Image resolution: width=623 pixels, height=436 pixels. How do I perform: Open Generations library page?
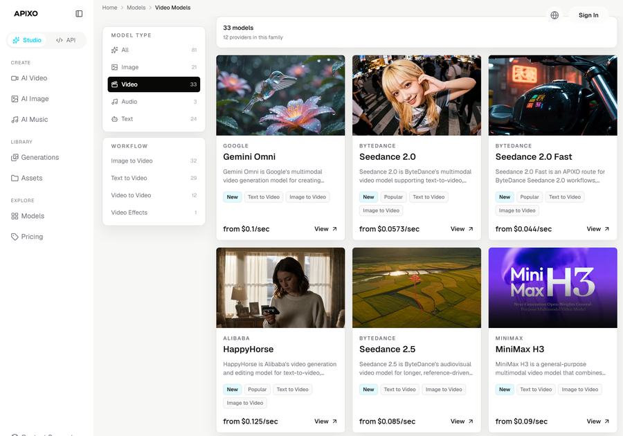[47, 158]
